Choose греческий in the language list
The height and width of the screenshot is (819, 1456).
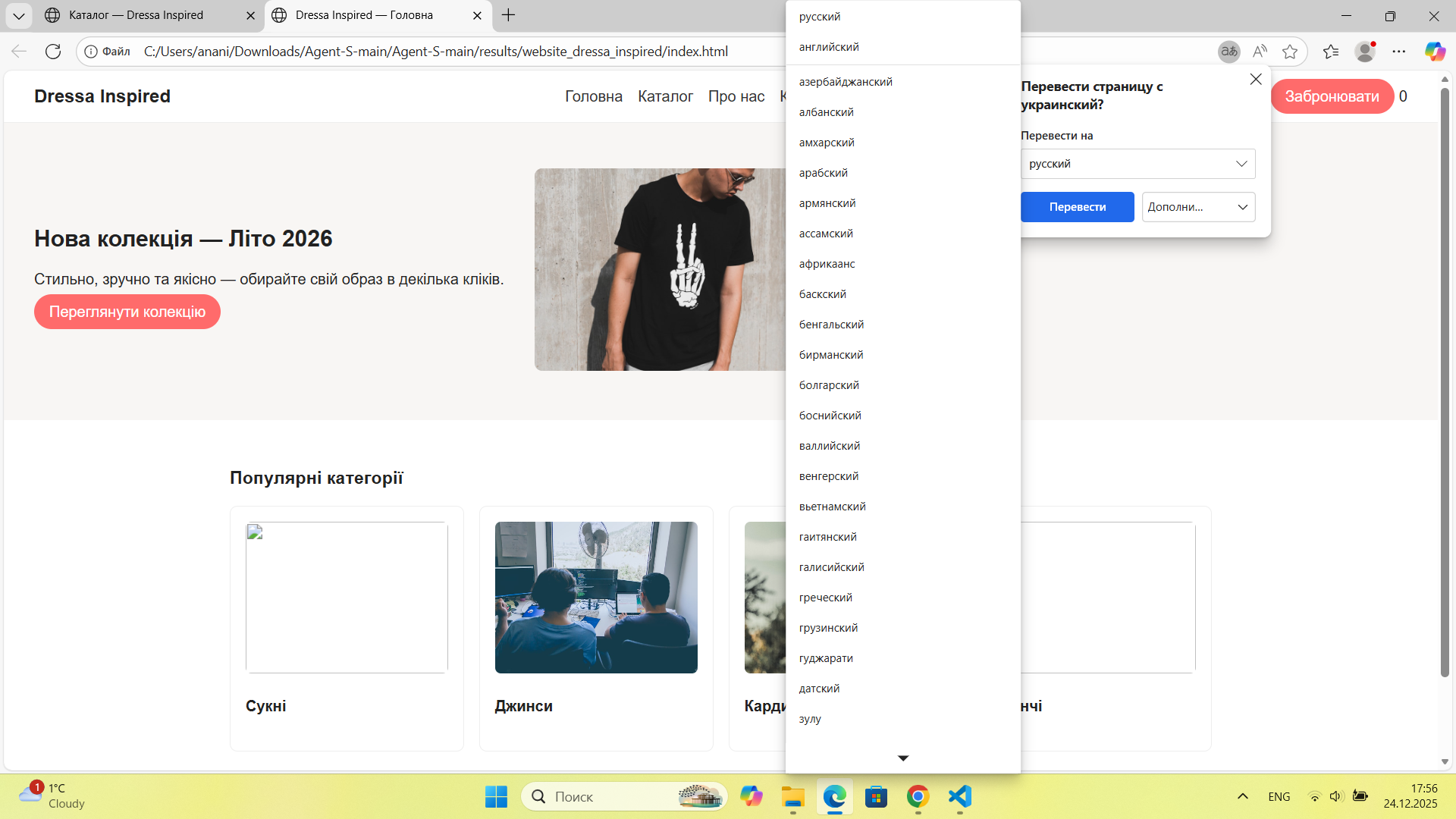[x=826, y=598]
